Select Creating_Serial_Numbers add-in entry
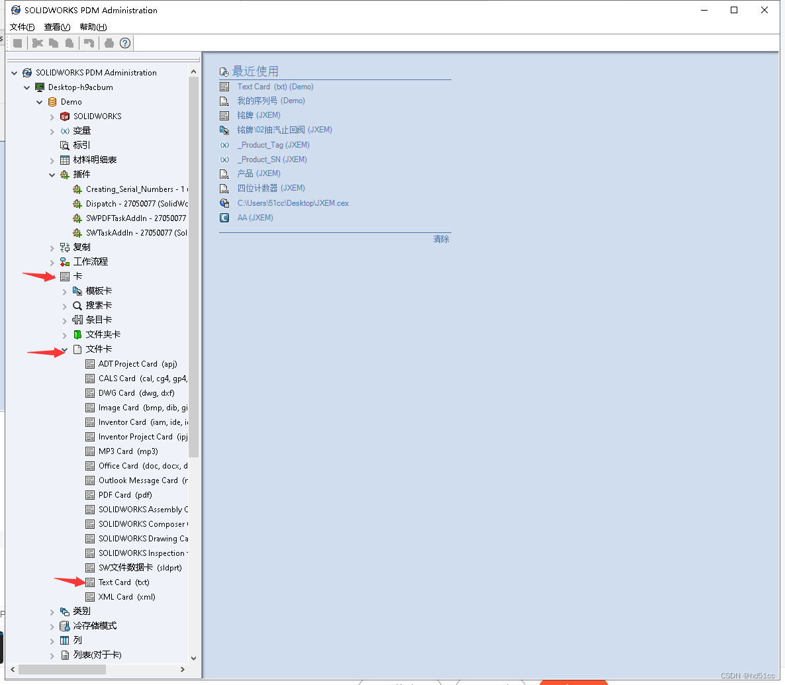785x685 pixels. coord(136,189)
